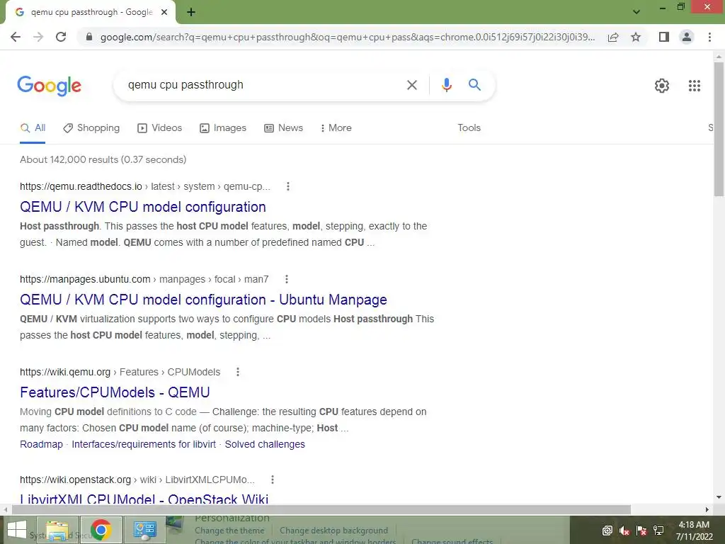Open Google quick settings gear
Viewport: 725px width, 544px height.
662,86
